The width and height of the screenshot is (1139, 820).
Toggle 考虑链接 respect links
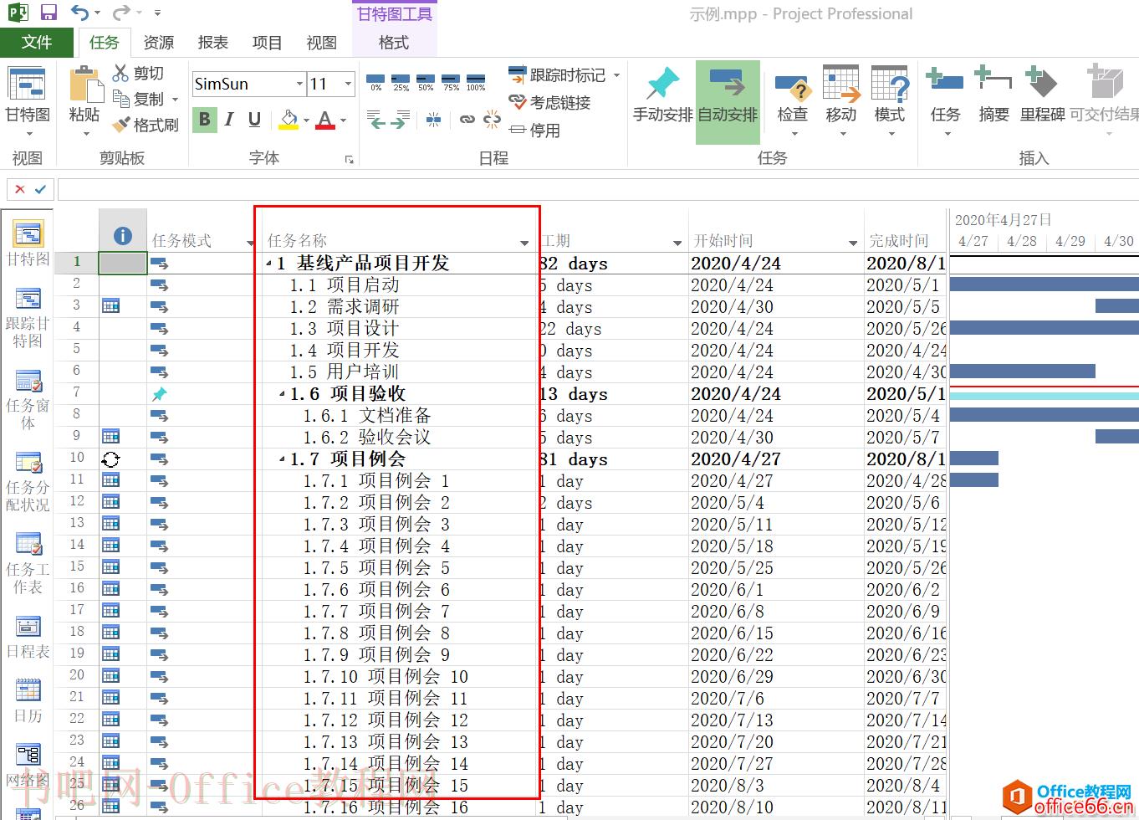[x=549, y=102]
